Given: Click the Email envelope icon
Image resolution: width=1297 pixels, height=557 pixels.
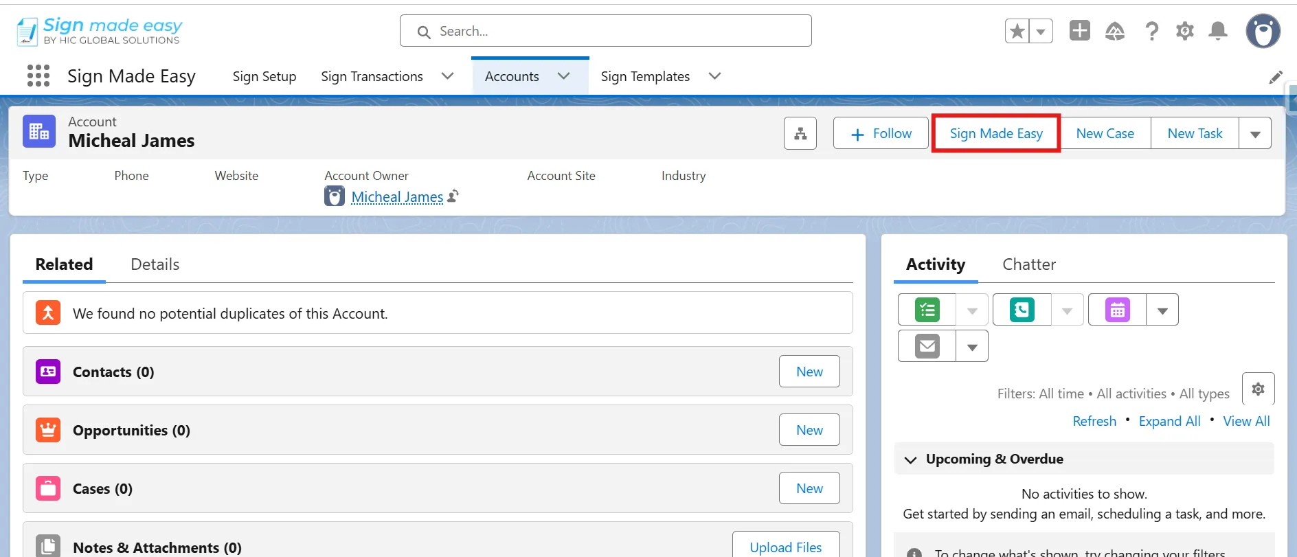Looking at the screenshot, I should (927, 346).
